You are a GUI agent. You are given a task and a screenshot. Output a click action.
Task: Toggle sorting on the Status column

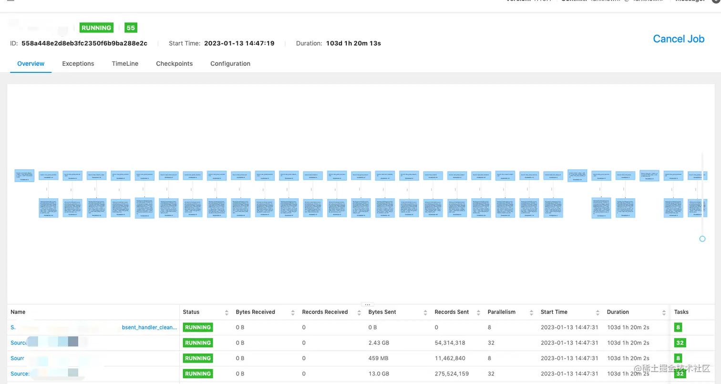227,312
